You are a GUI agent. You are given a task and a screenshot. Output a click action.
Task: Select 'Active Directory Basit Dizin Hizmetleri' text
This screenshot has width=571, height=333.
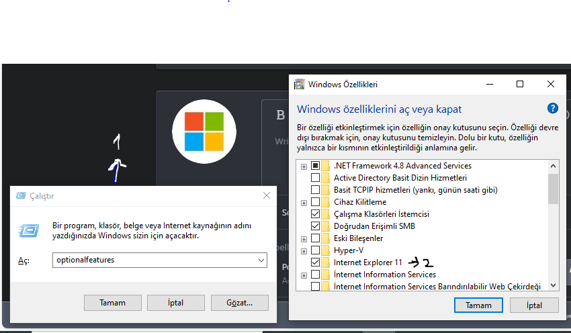400,178
